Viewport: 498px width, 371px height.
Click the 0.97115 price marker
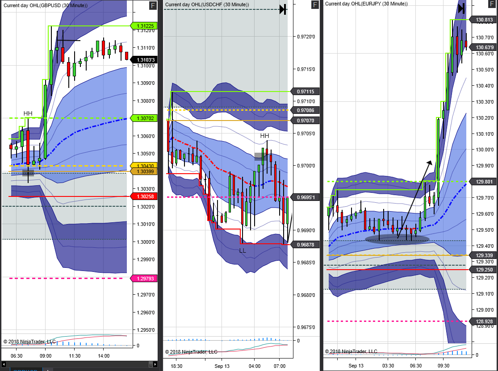[x=305, y=92]
